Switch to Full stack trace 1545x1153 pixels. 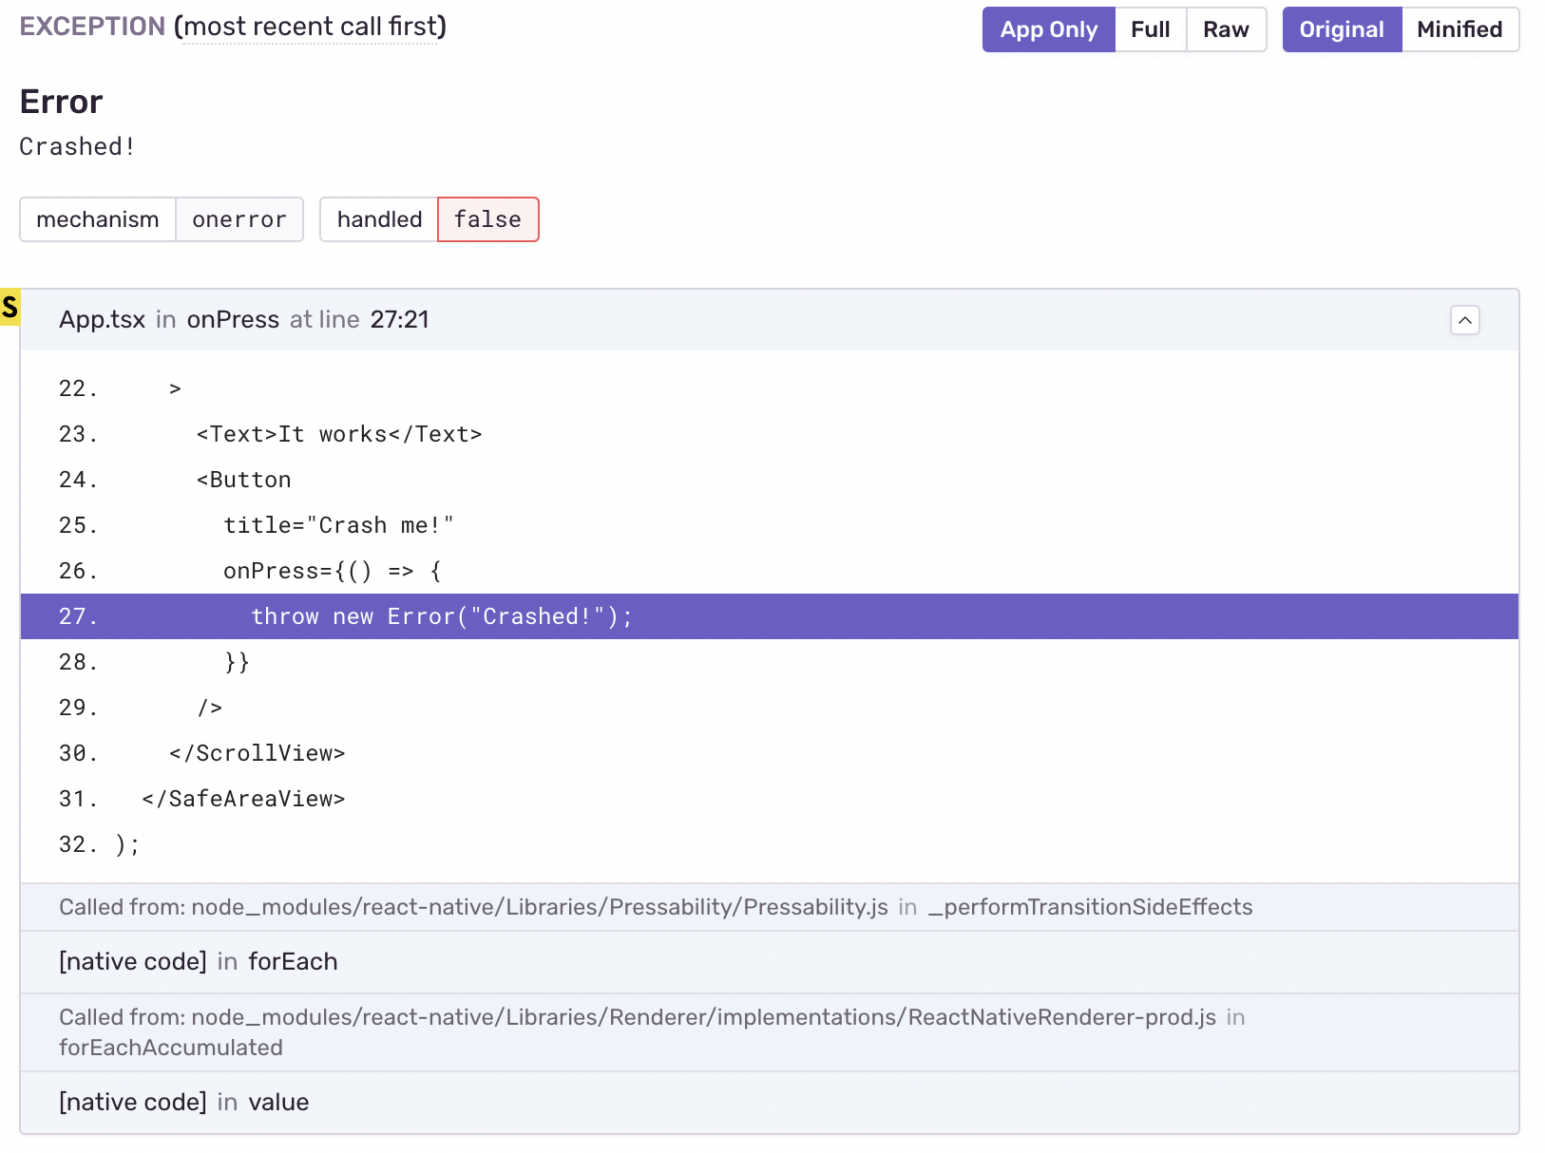(1150, 29)
